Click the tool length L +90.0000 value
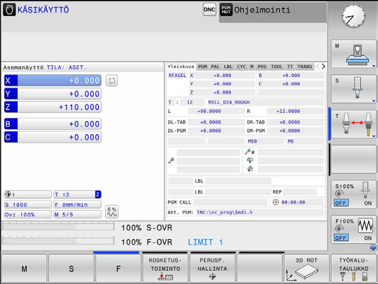This screenshot has height=284, width=378. 209,111
